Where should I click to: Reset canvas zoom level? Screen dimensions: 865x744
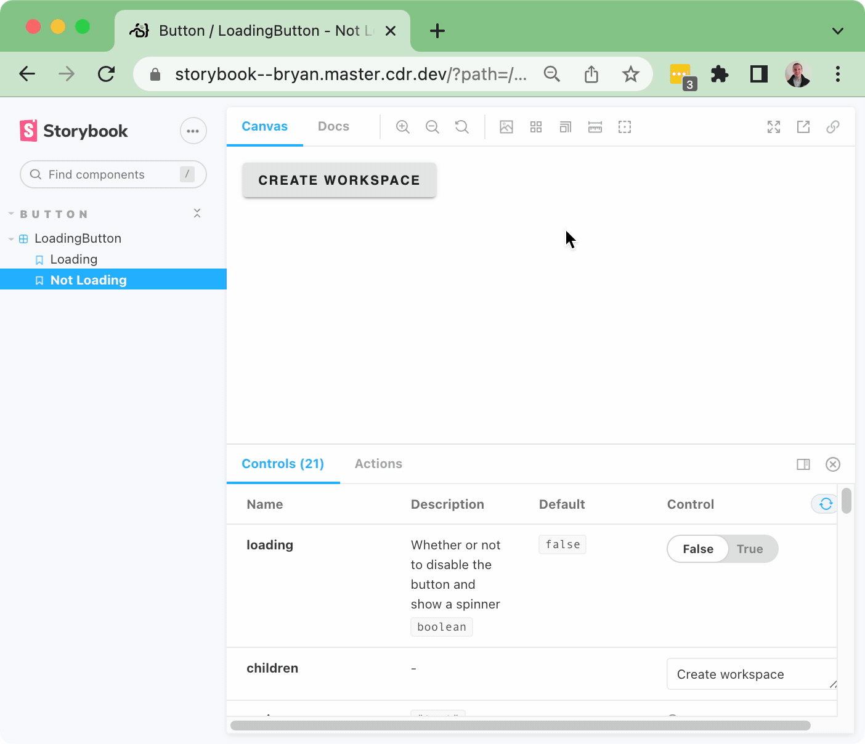[462, 127]
